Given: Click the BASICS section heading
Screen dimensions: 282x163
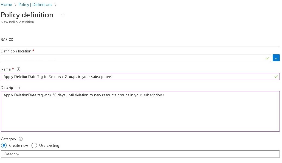Looking at the screenshot, I should (x=7, y=40).
